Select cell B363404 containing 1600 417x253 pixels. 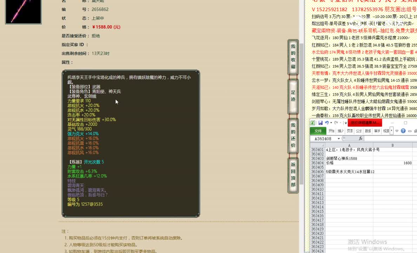coord(393,163)
